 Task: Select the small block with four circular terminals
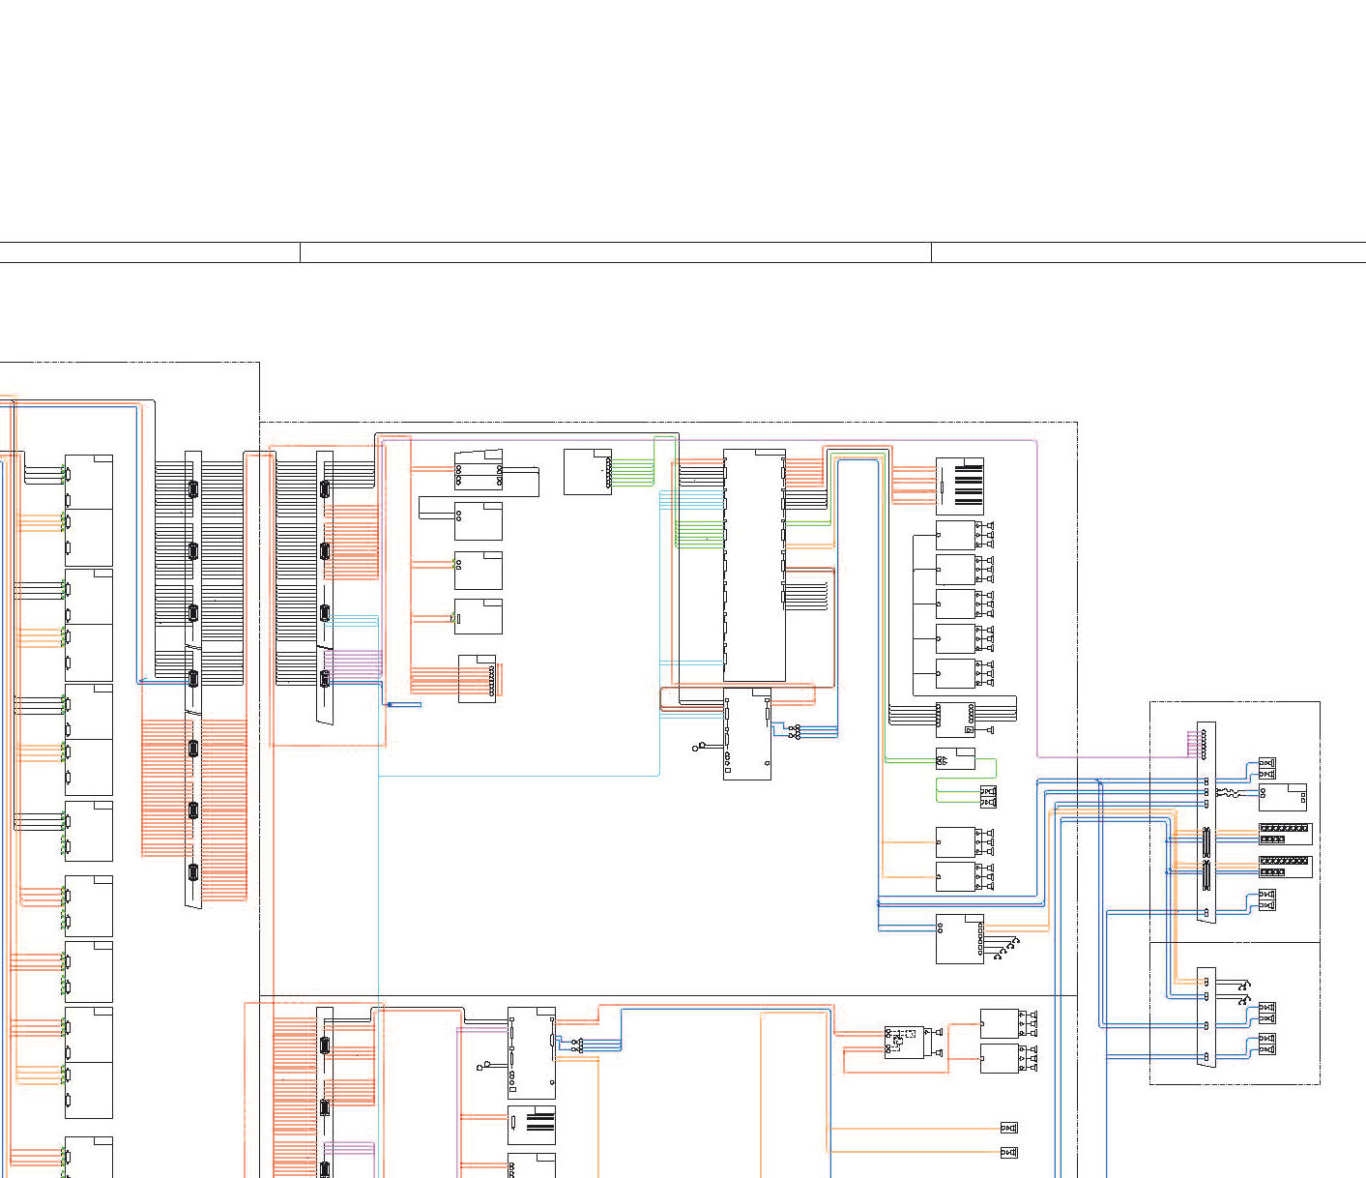(478, 470)
